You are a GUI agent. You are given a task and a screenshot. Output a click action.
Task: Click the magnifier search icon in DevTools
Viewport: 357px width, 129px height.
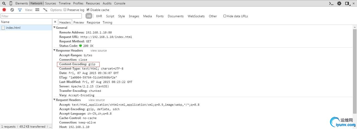point(4,3)
